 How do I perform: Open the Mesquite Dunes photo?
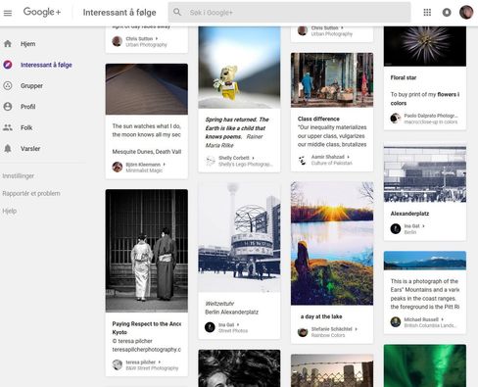pyautogui.click(x=147, y=89)
